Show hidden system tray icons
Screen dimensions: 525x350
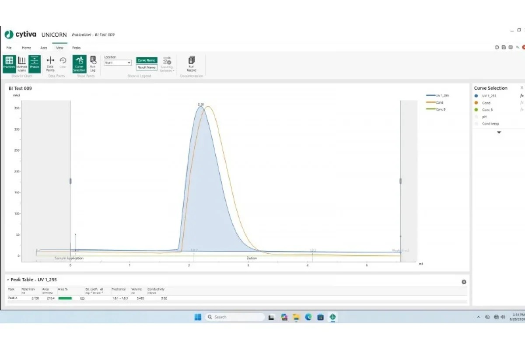(x=479, y=317)
